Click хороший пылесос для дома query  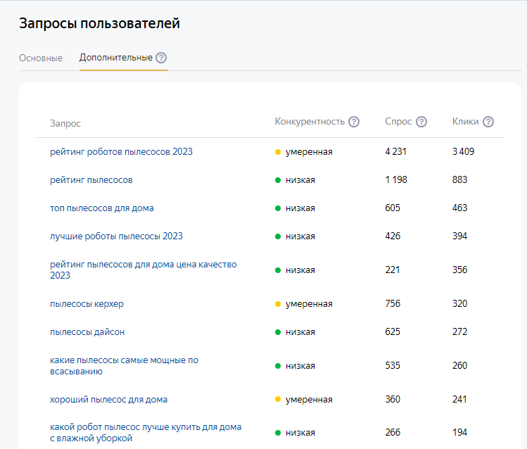tap(108, 399)
